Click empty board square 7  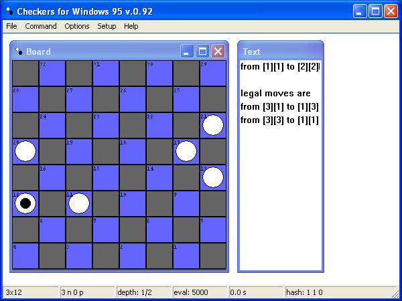pyautogui.click(x=106, y=230)
